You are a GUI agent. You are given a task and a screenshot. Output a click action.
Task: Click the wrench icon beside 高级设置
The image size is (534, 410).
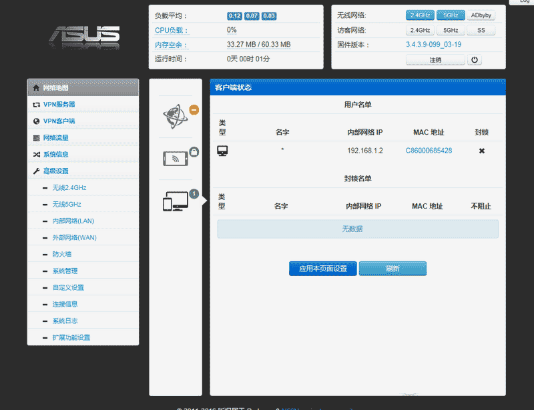(x=36, y=171)
